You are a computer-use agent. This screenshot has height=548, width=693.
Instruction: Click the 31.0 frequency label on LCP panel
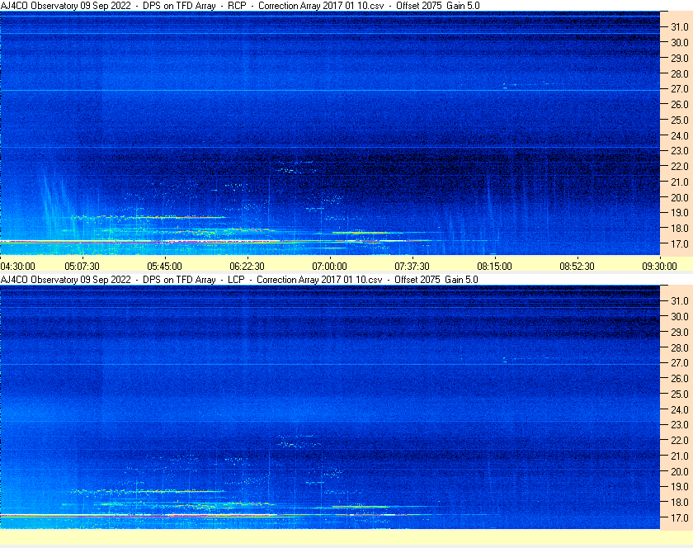[680, 300]
